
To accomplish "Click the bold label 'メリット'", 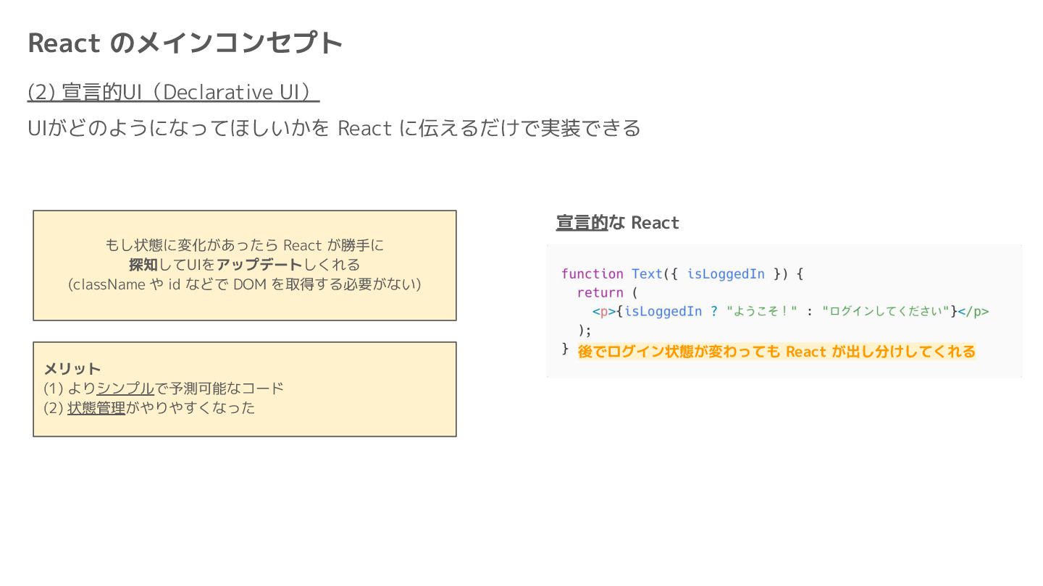I will point(72,369).
